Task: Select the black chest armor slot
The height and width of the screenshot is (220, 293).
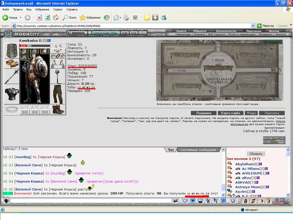Action: [x=12, y=94]
